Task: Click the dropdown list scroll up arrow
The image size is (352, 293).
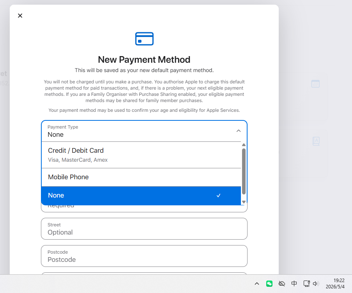Action: click(244, 145)
